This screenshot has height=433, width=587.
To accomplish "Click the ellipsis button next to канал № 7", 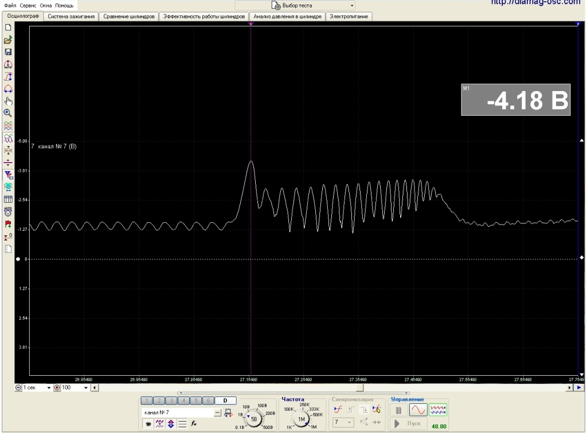I will click(x=217, y=413).
